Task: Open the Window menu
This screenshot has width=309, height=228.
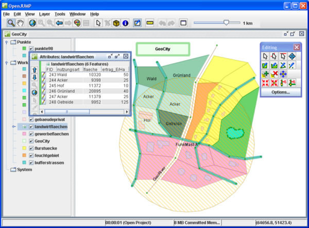Action: coord(77,14)
